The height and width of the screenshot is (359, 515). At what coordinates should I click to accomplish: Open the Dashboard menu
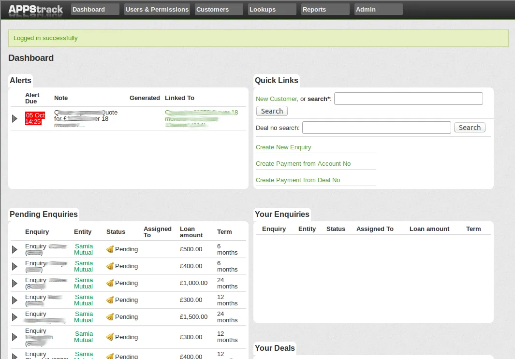coord(95,10)
